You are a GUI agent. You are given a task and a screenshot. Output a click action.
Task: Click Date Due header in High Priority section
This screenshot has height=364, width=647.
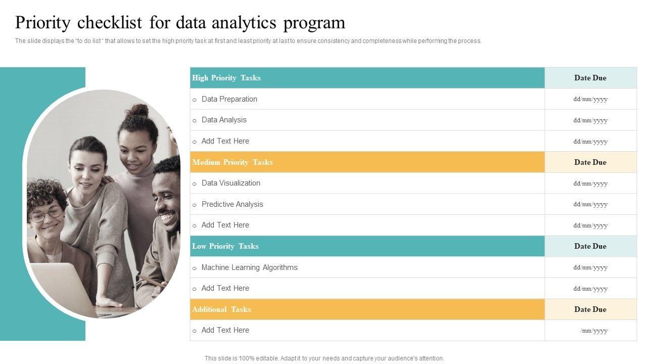(x=590, y=78)
